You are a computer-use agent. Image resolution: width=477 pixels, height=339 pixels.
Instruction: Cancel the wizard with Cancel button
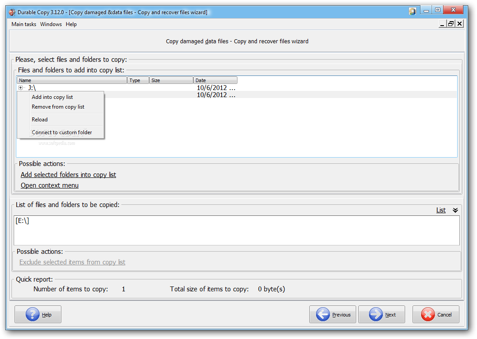436,314
